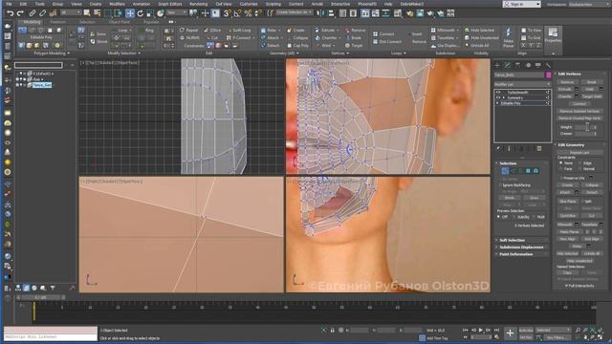Viewport: 612px width, 344px height.
Task: Click the Undo arrow in main toolbar
Action: tap(11, 13)
